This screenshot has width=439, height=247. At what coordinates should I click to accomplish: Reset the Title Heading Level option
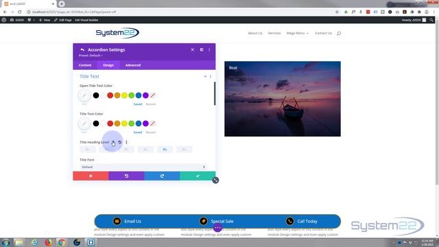pos(120,142)
